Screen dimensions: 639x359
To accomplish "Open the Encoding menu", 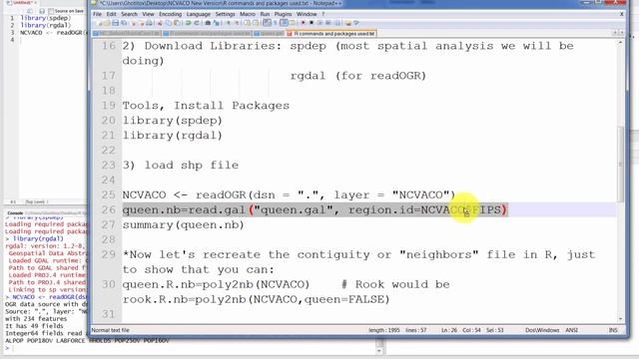I will (170, 14).
